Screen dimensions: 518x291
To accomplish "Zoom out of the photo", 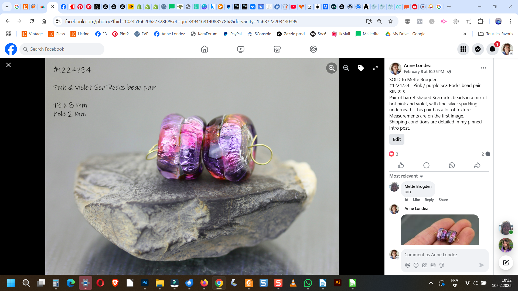I will coord(346,68).
